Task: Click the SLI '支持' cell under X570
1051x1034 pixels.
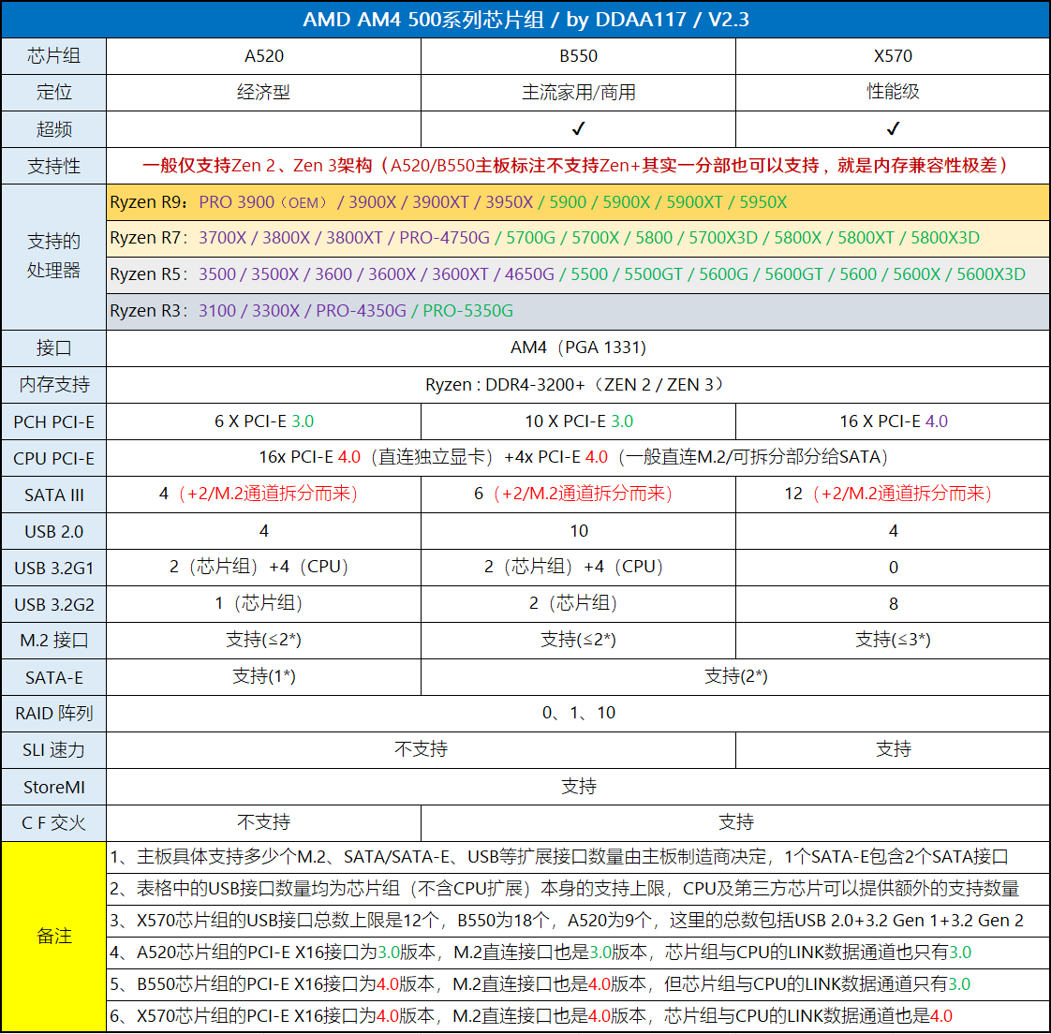Action: 893,750
